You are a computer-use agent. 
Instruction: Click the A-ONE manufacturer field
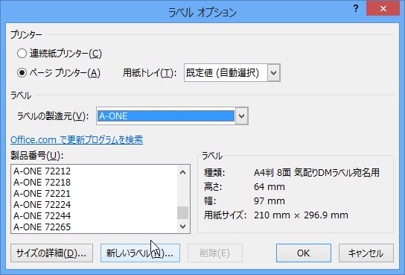166,116
